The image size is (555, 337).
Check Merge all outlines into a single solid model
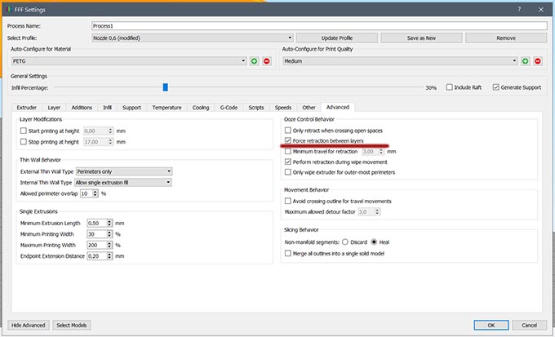(288, 253)
